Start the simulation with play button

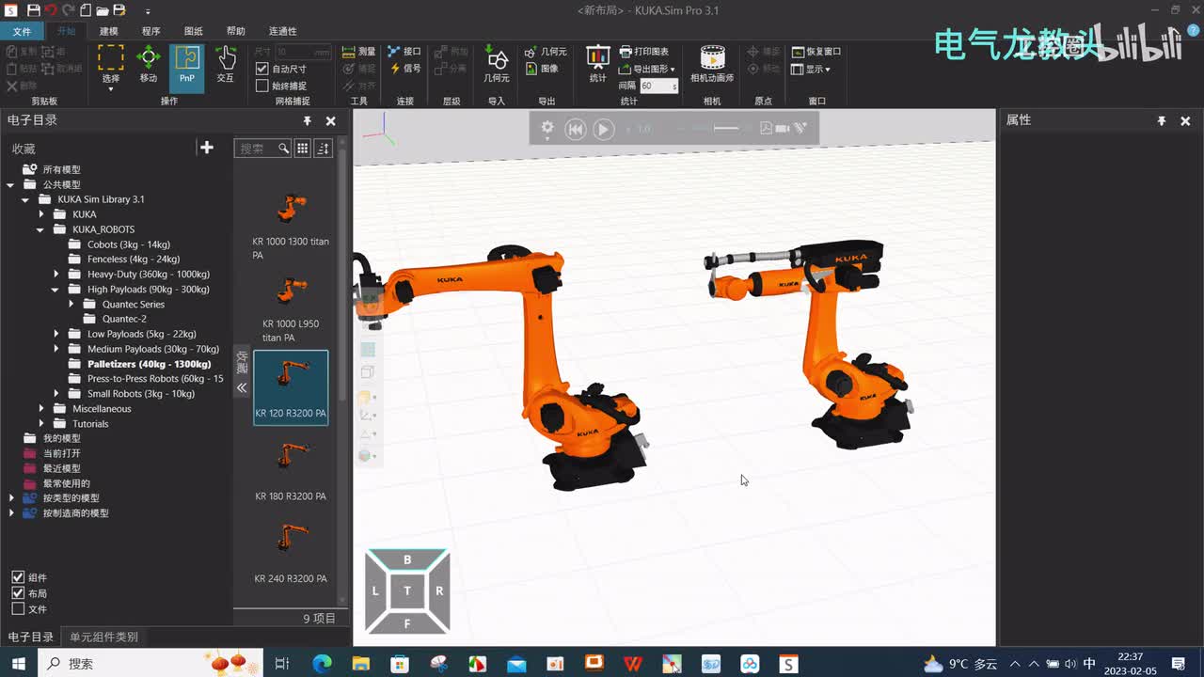[x=604, y=129]
